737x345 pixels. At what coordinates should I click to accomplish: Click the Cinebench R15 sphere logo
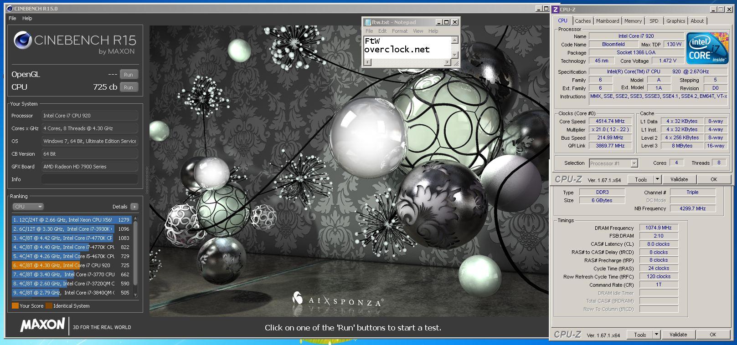[x=22, y=41]
